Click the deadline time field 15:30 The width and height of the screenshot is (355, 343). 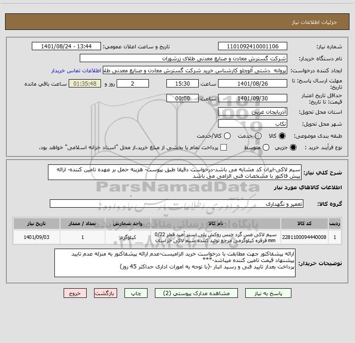tap(183, 84)
